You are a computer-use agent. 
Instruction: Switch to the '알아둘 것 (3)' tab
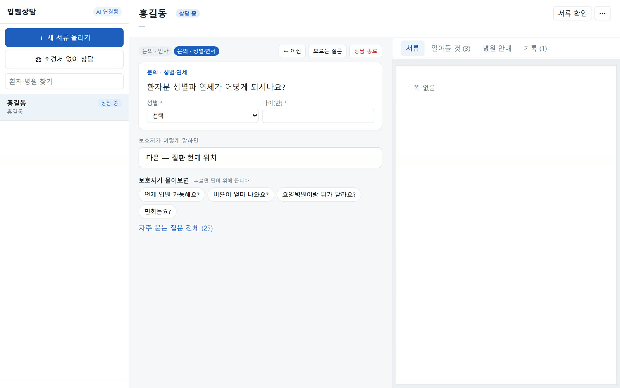451,48
